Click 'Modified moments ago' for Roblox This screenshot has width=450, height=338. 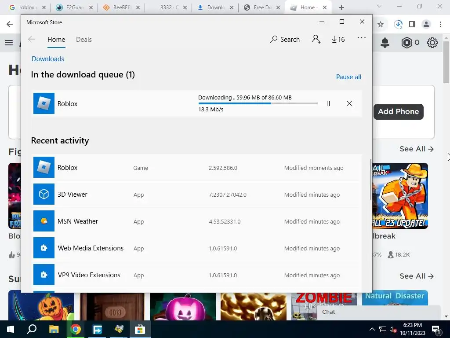coord(314,168)
